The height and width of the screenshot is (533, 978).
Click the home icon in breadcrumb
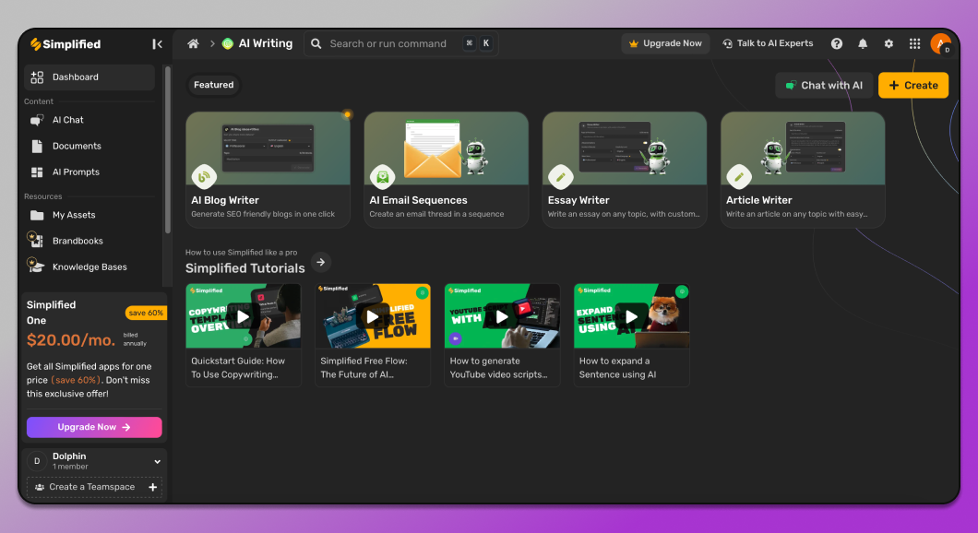(193, 43)
